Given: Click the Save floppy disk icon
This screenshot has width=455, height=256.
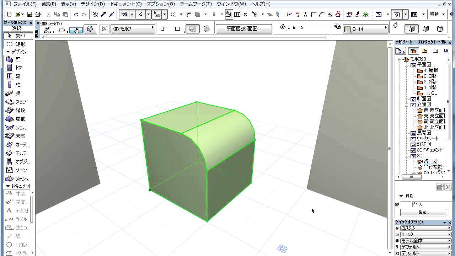Looking at the screenshot, I should [30, 15].
